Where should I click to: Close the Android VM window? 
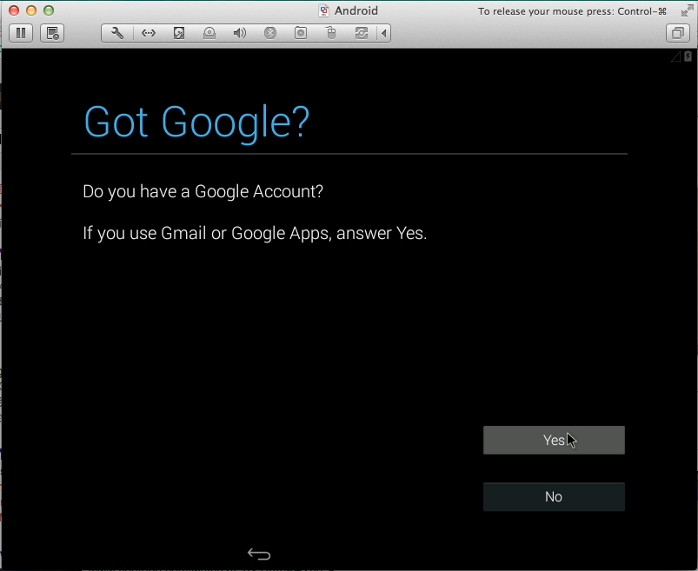coord(14,10)
